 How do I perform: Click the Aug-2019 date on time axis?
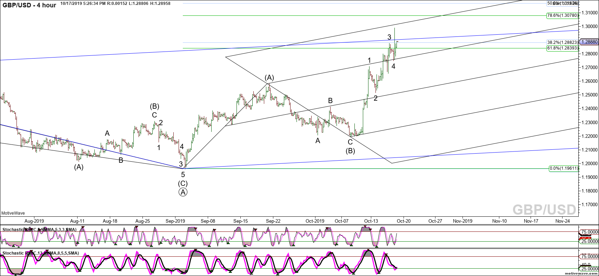click(x=34, y=221)
